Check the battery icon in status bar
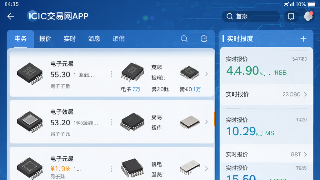The width and height of the screenshot is (320, 180). pyautogui.click(x=312, y=4)
